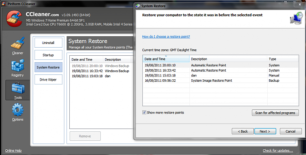Sort CCleaner list by Description header
Viewport: 306px width, 155px height.
tap(117, 59)
